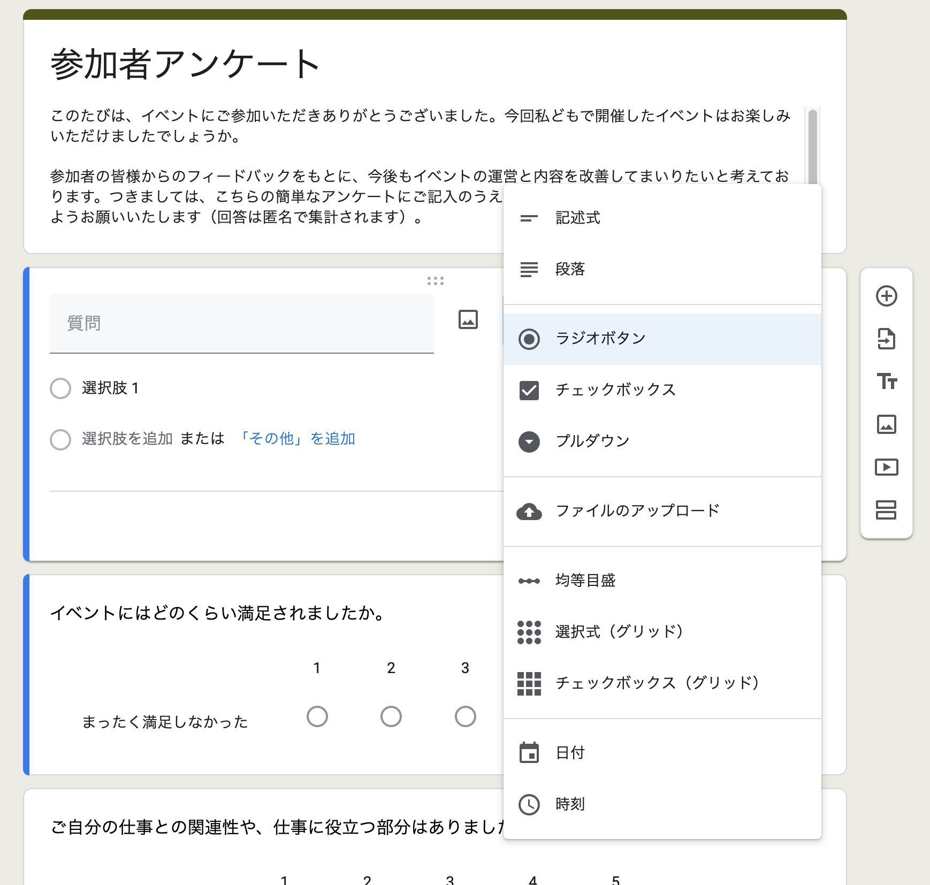930x885 pixels.
Task: Click 「その他」を追加 link
Action: (296, 439)
